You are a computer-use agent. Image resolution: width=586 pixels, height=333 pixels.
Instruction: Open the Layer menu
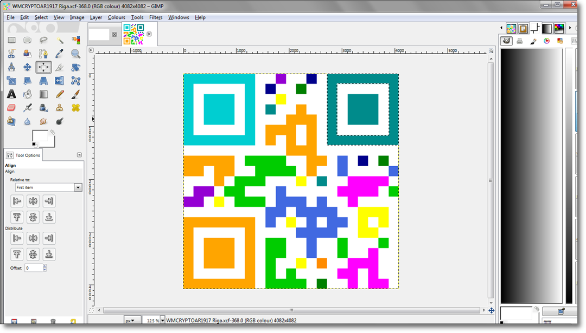pos(95,17)
